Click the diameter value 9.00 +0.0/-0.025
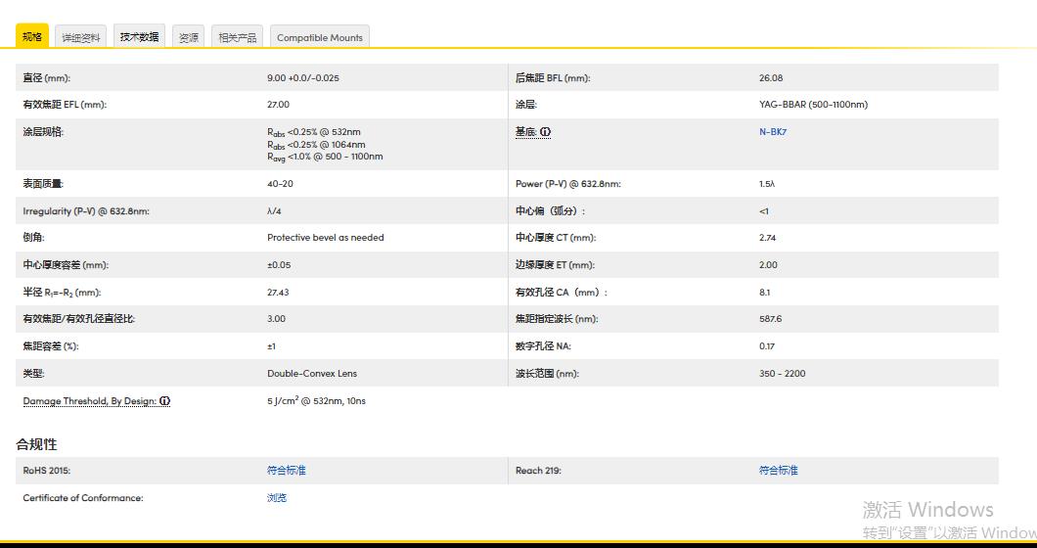The image size is (1037, 548). [x=303, y=78]
